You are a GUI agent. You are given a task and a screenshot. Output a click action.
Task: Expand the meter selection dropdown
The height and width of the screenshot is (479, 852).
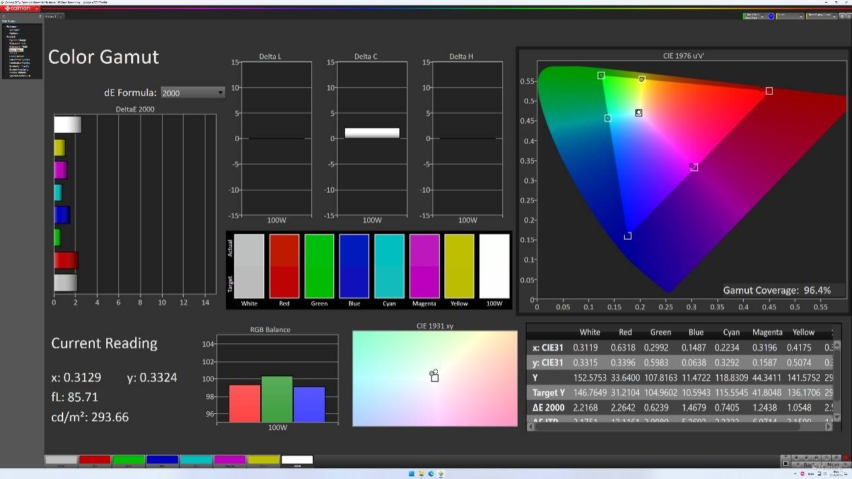click(x=754, y=15)
